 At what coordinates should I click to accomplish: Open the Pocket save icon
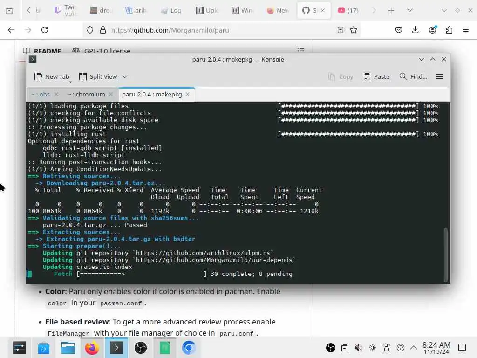point(399,30)
